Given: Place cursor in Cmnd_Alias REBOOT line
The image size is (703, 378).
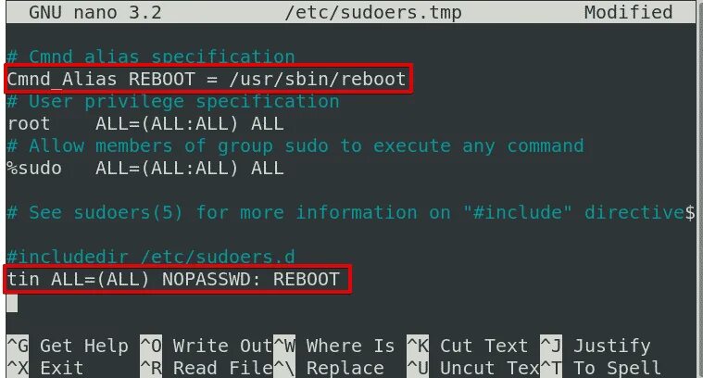Looking at the screenshot, I should (x=207, y=80).
